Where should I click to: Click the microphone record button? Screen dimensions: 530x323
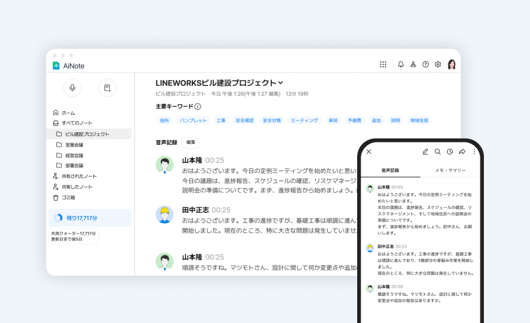pos(73,88)
